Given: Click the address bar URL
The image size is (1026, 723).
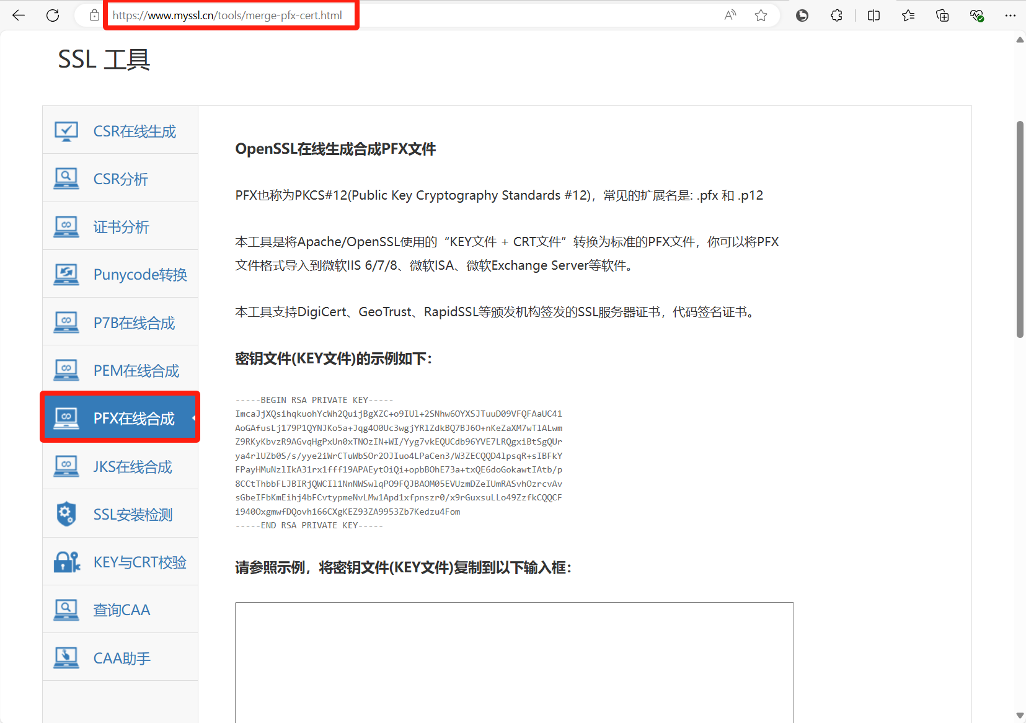Looking at the screenshot, I should click(x=228, y=16).
